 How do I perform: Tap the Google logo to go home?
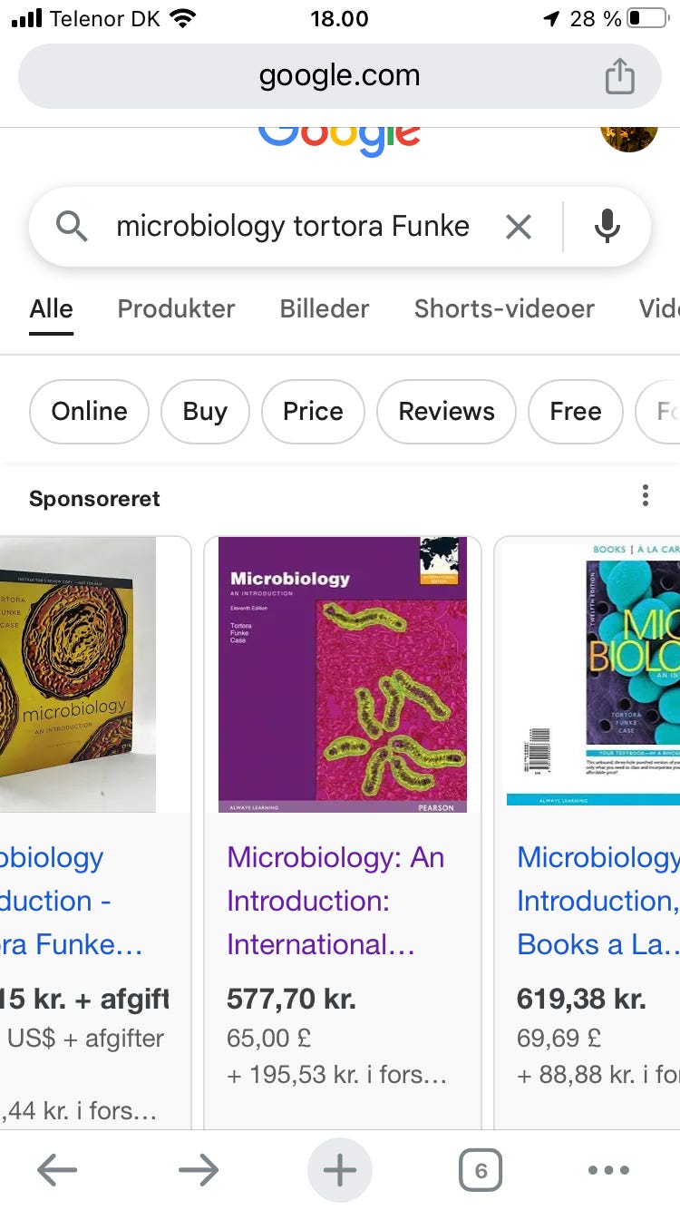click(x=339, y=132)
